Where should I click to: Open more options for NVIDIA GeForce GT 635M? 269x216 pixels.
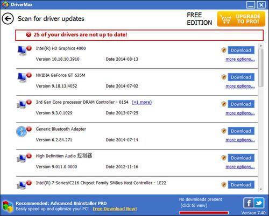click(x=240, y=86)
